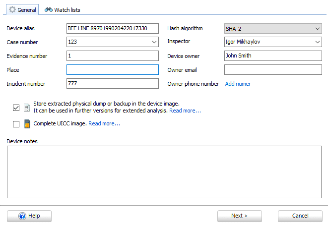Click the gear icon on General tab
Image resolution: width=328 pixels, height=225 pixels.
click(12, 9)
